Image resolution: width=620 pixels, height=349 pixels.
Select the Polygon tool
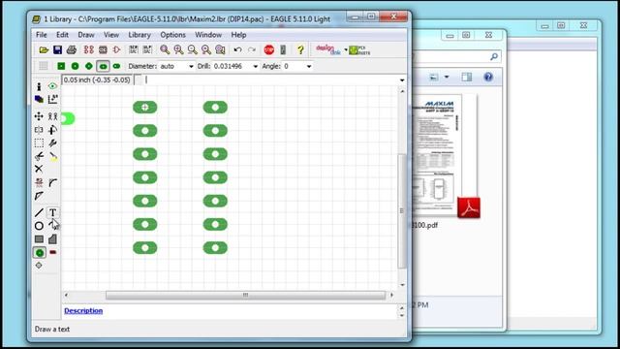pos(52,239)
